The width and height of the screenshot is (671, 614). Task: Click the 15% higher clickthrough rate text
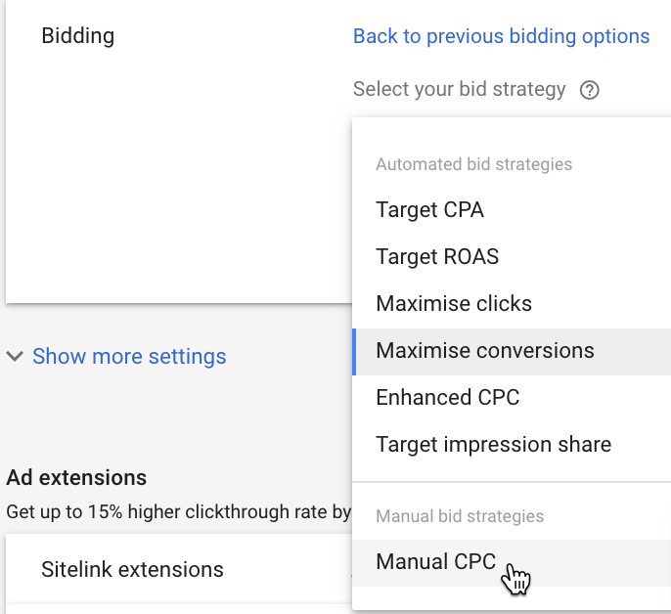pos(178,510)
